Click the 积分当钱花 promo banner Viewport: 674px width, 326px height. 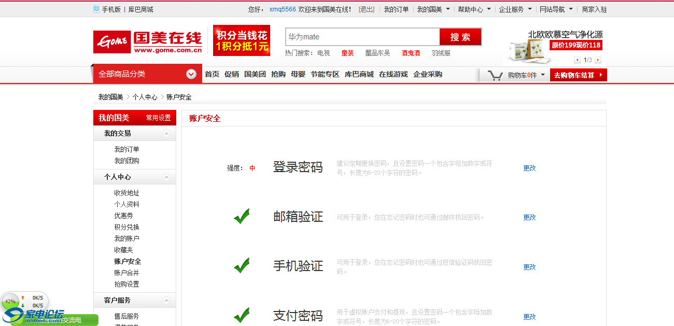242,40
